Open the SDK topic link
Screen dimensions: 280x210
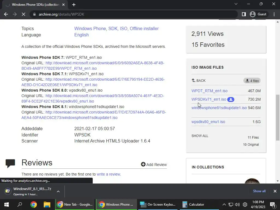[113, 28]
